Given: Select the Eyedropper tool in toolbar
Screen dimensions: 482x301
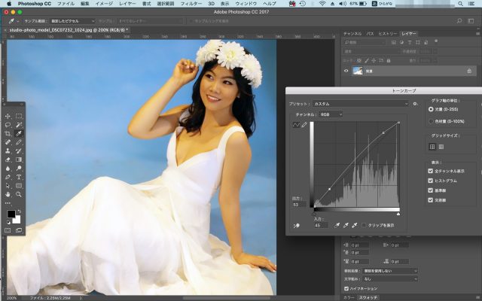Looking at the screenshot, I should click(x=19, y=133).
